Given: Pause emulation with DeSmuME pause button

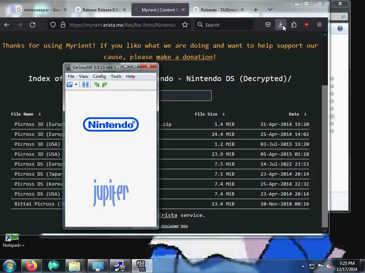Looking at the screenshot, I should pos(86,85).
